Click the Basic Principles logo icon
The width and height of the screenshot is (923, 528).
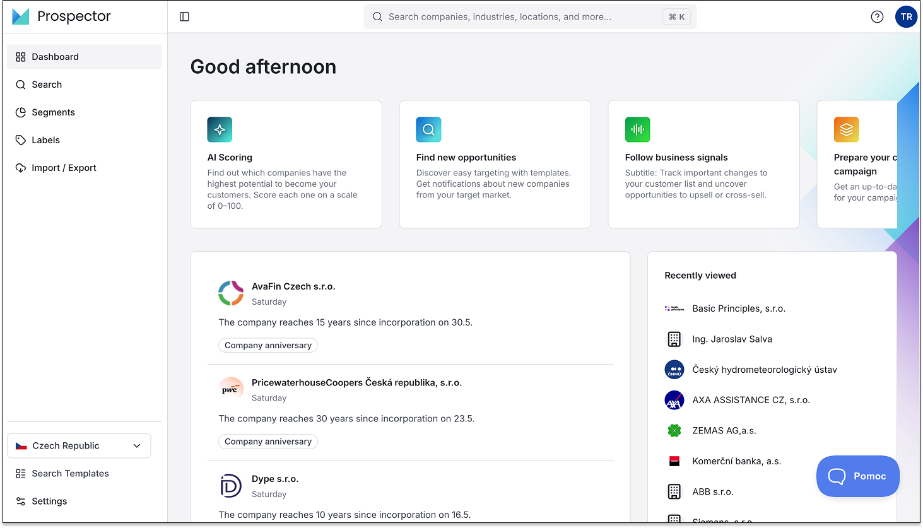674,308
